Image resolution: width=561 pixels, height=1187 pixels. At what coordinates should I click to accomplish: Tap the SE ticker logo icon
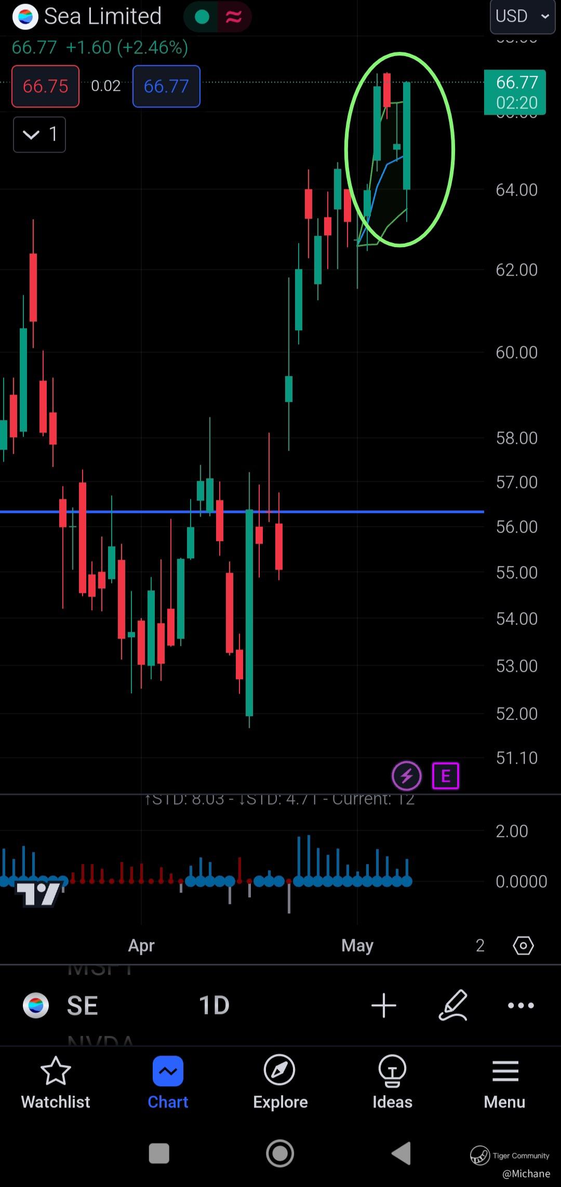(x=36, y=1006)
